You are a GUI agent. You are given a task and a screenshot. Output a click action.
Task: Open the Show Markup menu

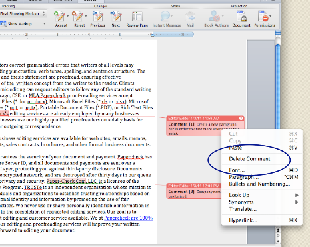pos(23,23)
